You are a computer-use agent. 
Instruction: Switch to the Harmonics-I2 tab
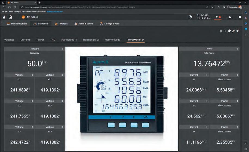[91, 40]
